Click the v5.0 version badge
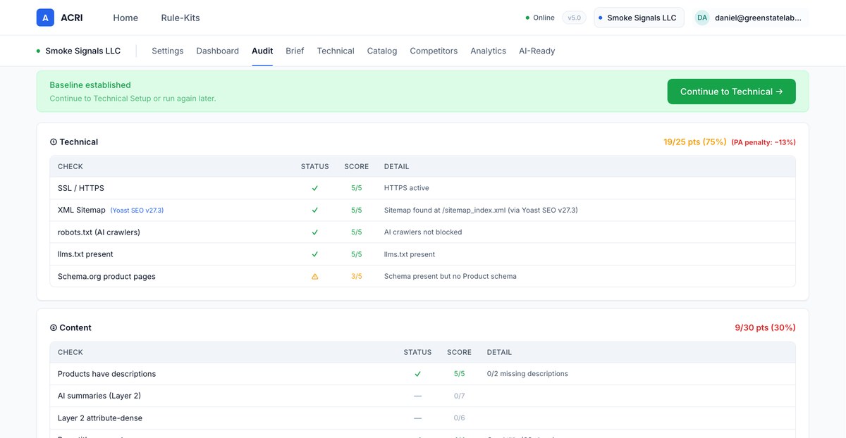 click(575, 18)
